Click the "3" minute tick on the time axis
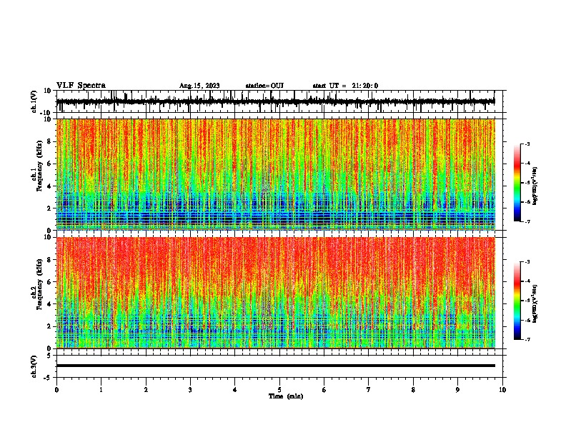Screen dimensions: 566x437 [x=190, y=390]
